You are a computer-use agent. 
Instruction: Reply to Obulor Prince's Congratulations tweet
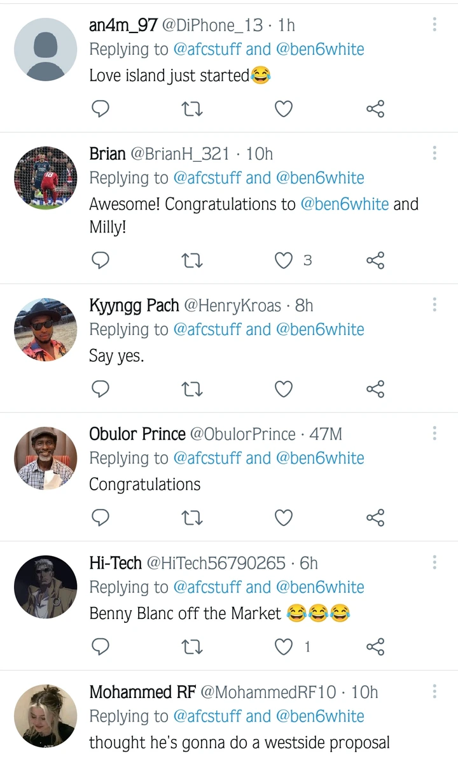point(101,518)
